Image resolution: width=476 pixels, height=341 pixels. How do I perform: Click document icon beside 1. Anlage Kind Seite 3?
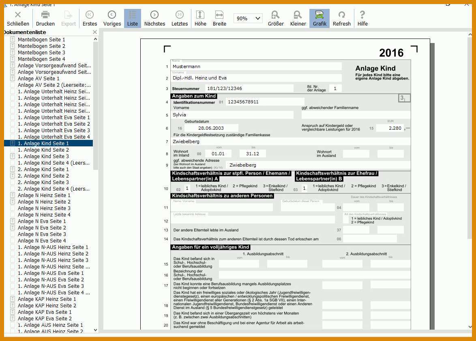point(13,157)
